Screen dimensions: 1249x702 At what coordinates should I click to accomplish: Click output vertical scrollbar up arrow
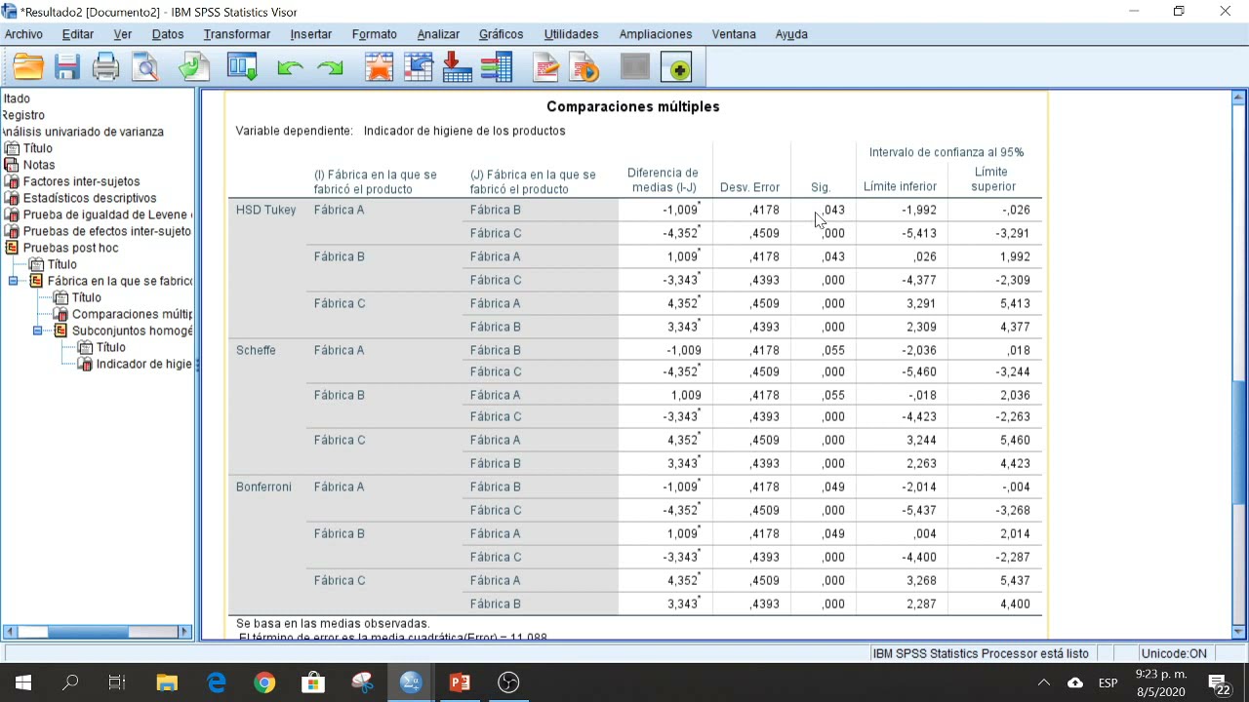click(x=1239, y=97)
